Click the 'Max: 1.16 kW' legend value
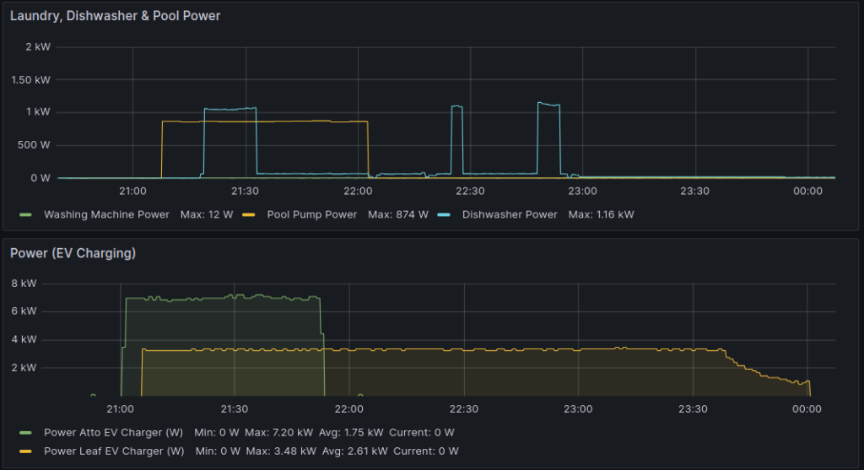864x470 pixels. [601, 215]
